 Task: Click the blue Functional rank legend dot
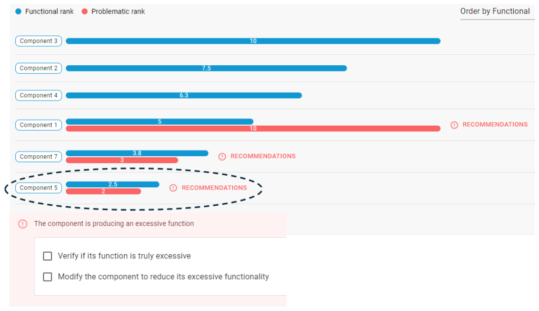pos(18,12)
